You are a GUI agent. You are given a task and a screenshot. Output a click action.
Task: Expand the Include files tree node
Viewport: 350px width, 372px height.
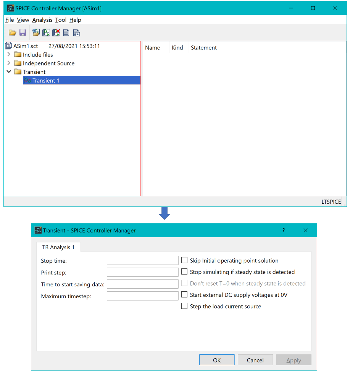9,54
